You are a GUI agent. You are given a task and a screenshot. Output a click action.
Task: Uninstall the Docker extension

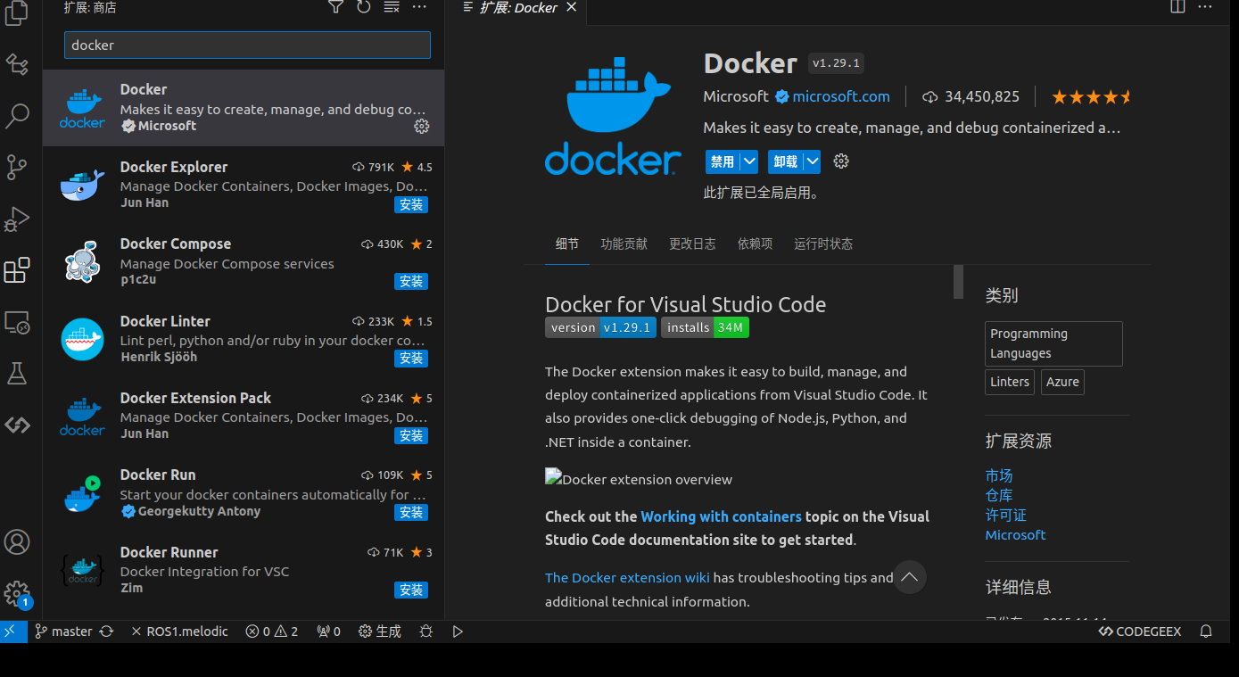coord(786,161)
